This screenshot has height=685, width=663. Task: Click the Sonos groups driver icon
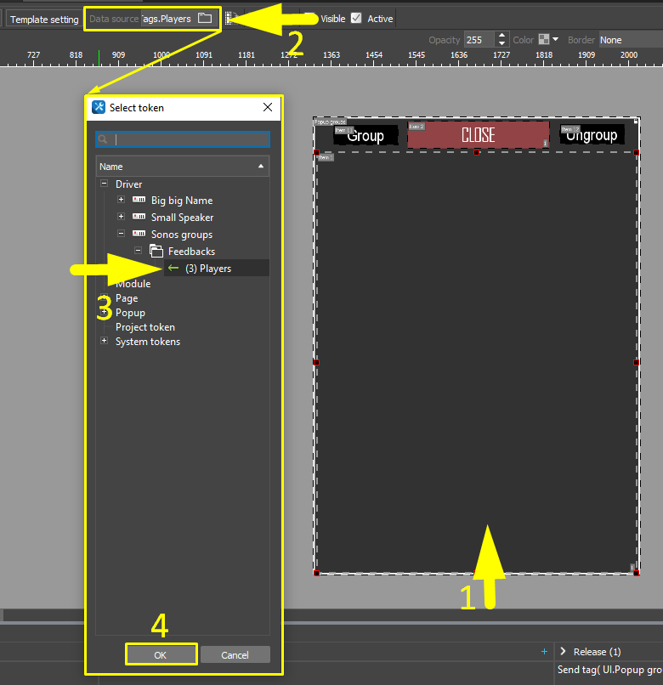pyautogui.click(x=139, y=235)
